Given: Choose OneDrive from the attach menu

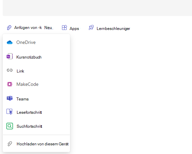Looking at the screenshot, I should click(36, 43).
